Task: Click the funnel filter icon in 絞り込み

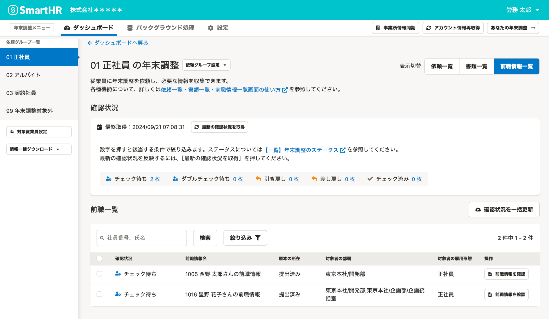Action: click(258, 238)
